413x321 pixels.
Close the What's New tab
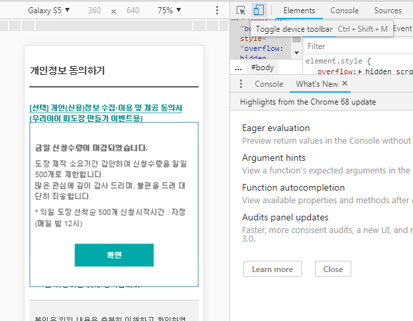[x=345, y=83]
